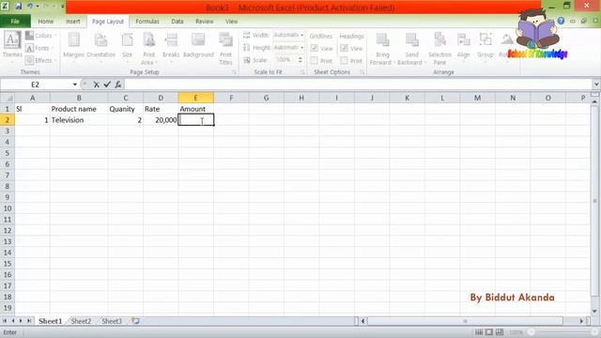The image size is (601, 338).
Task: Select the Amount header cell
Action: (196, 109)
